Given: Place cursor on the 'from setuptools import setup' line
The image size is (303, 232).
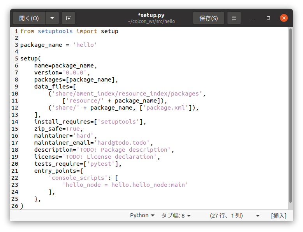Looking at the screenshot, I should (69, 31).
